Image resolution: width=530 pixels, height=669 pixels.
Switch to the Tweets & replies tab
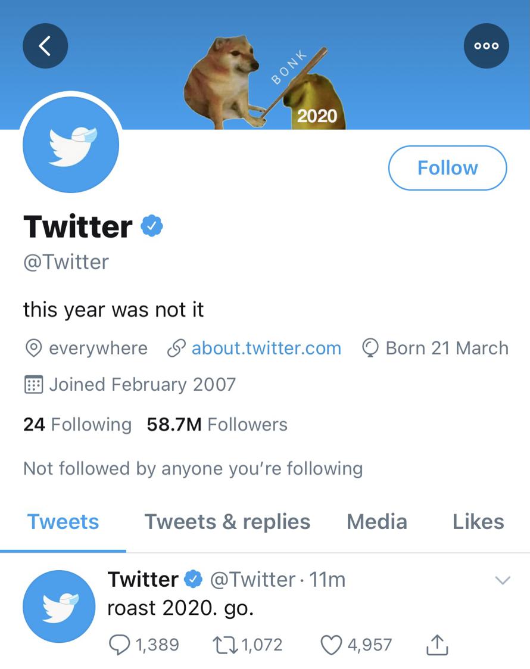coord(227,522)
